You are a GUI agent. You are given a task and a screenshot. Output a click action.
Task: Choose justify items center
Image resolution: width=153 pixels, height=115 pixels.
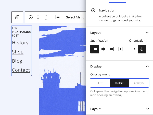103,49
